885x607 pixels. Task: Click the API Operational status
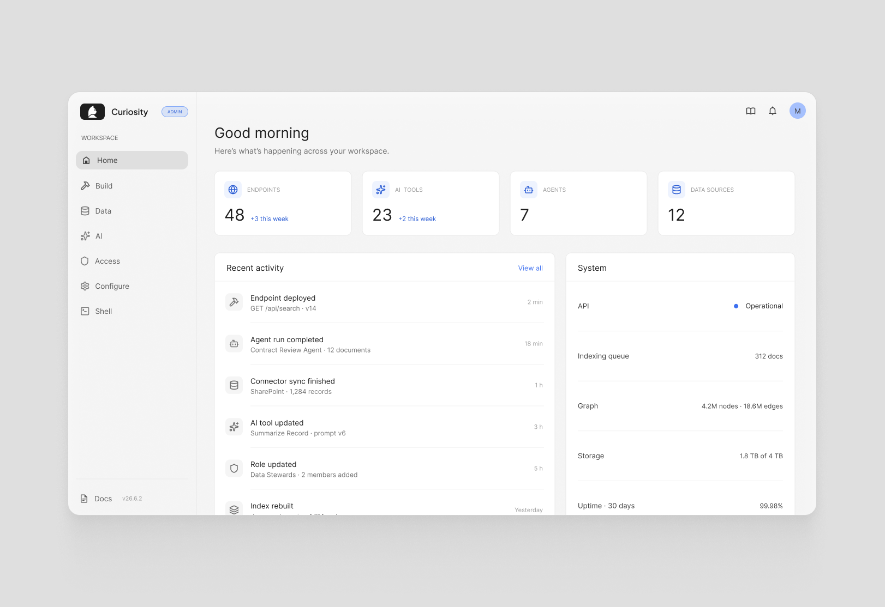(x=758, y=306)
